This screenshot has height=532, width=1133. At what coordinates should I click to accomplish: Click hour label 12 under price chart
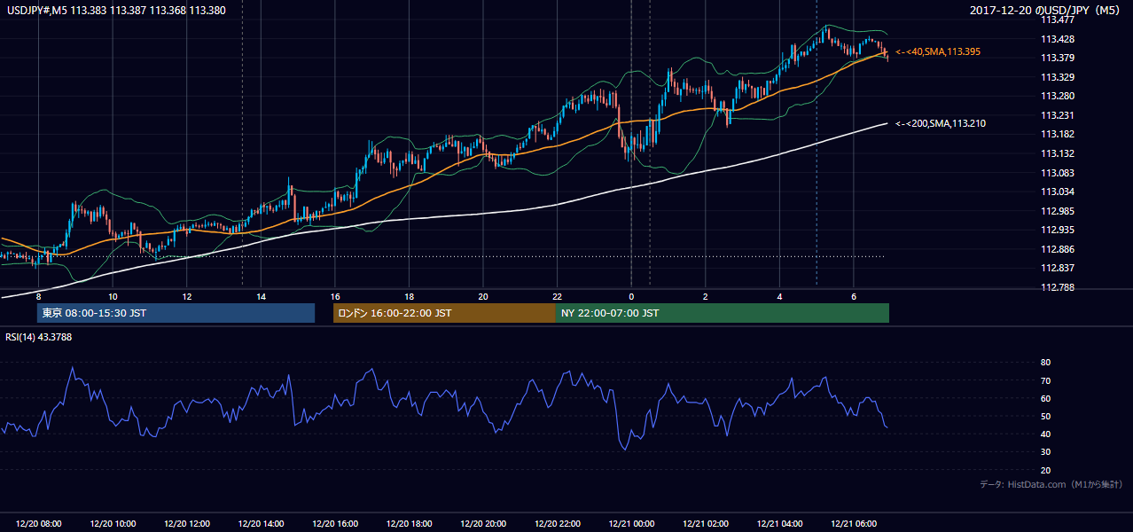[x=187, y=296]
